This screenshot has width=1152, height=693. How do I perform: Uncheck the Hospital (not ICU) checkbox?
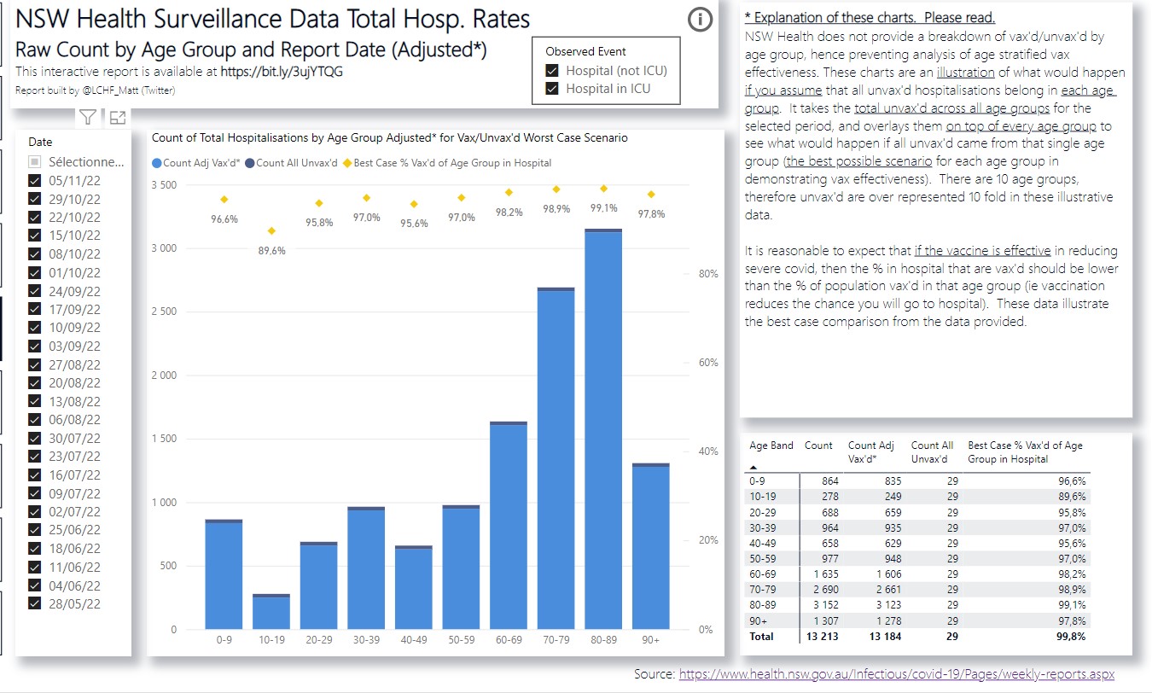pyautogui.click(x=552, y=71)
